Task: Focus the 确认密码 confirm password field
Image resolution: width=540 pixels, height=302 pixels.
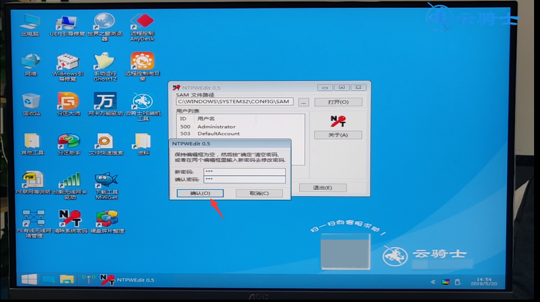Action: tap(244, 180)
